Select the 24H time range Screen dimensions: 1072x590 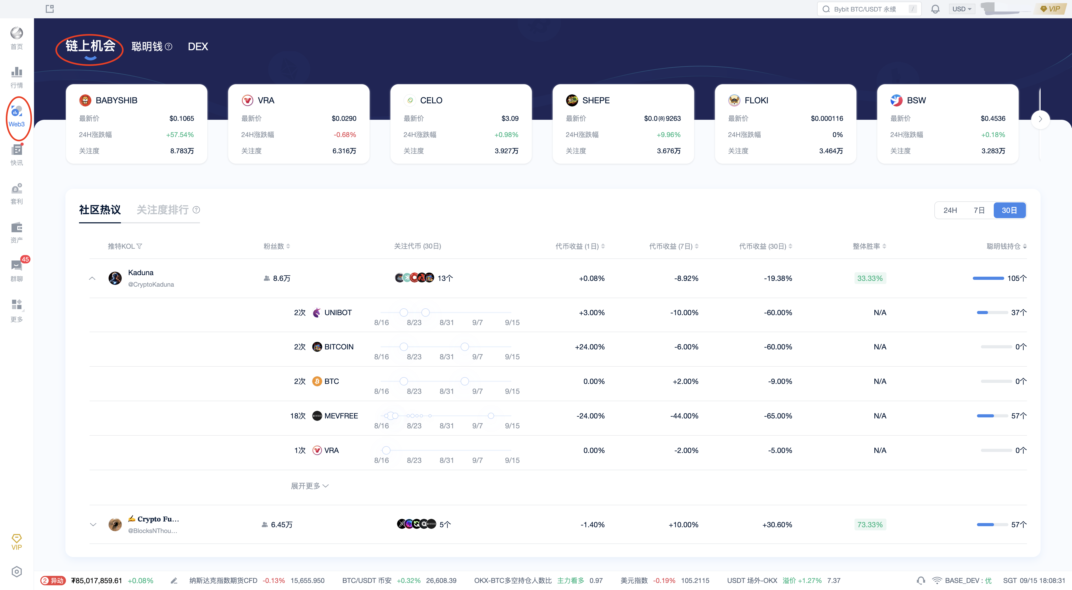tap(950, 210)
